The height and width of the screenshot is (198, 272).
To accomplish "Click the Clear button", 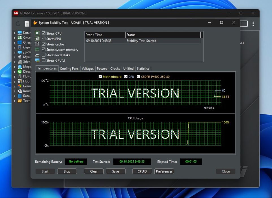I will pos(94,171).
